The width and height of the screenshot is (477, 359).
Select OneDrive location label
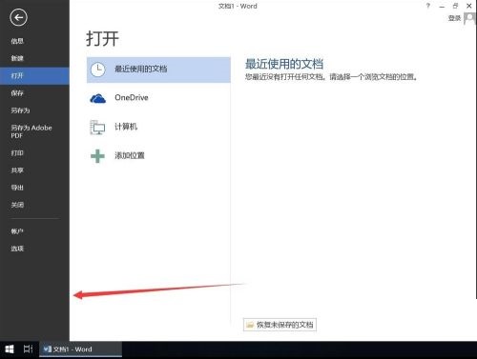(132, 98)
